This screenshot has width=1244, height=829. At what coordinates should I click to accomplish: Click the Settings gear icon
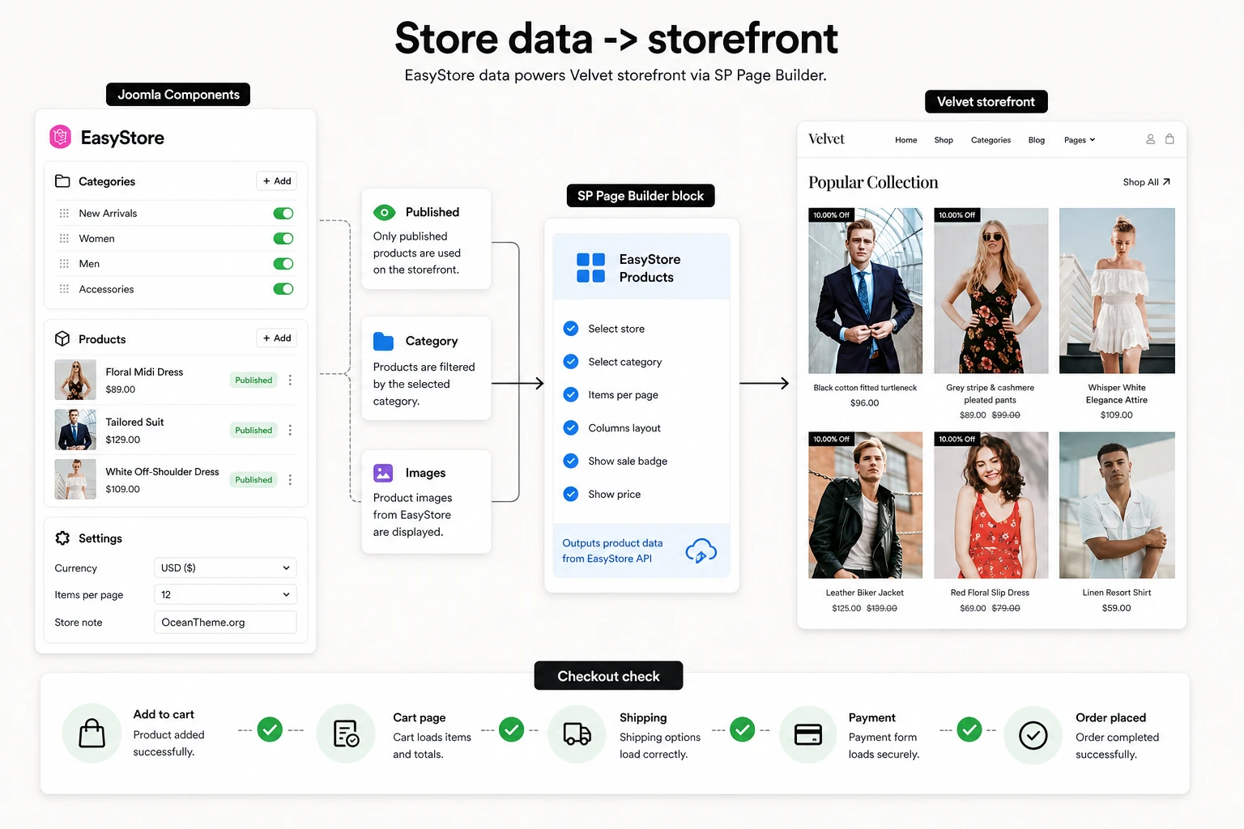pyautogui.click(x=62, y=538)
